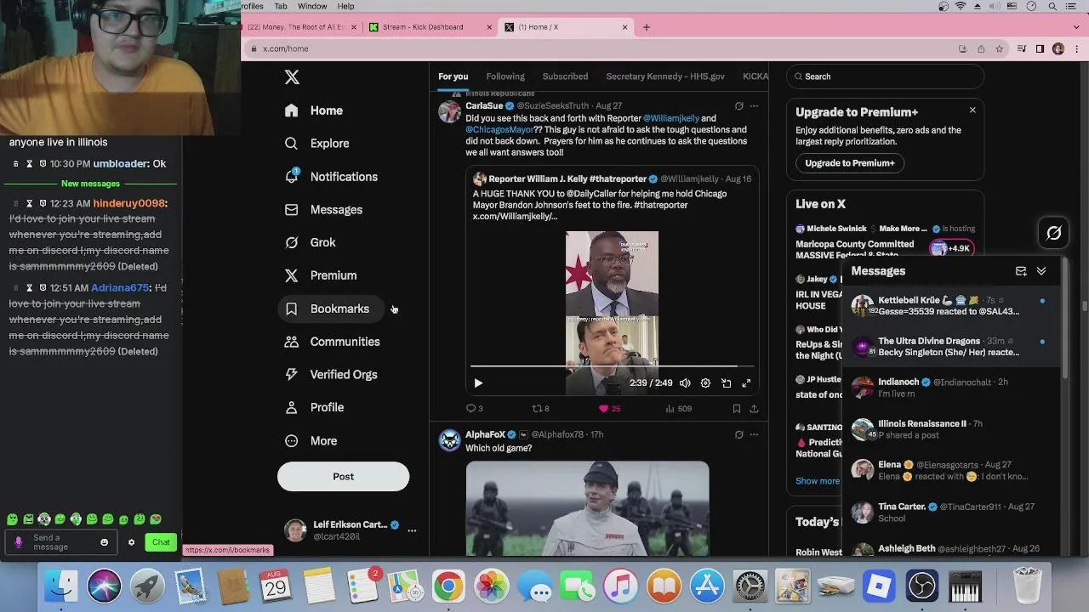1089x612 pixels.
Task: Open account menu dots beside Leif Erikson
Action: (412, 530)
